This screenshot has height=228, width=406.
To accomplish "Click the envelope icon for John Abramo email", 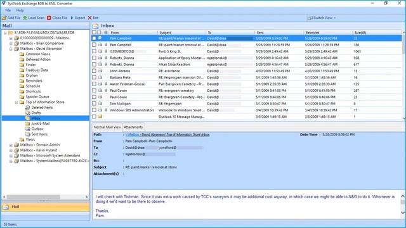I will click(x=100, y=71).
